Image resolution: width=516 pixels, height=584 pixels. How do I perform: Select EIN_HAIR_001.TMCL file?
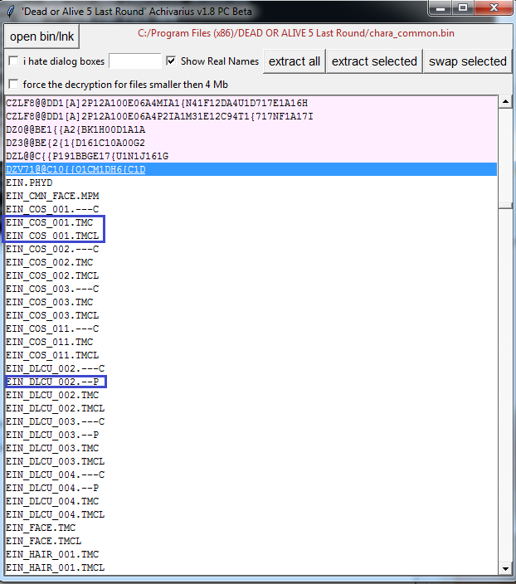point(251,567)
